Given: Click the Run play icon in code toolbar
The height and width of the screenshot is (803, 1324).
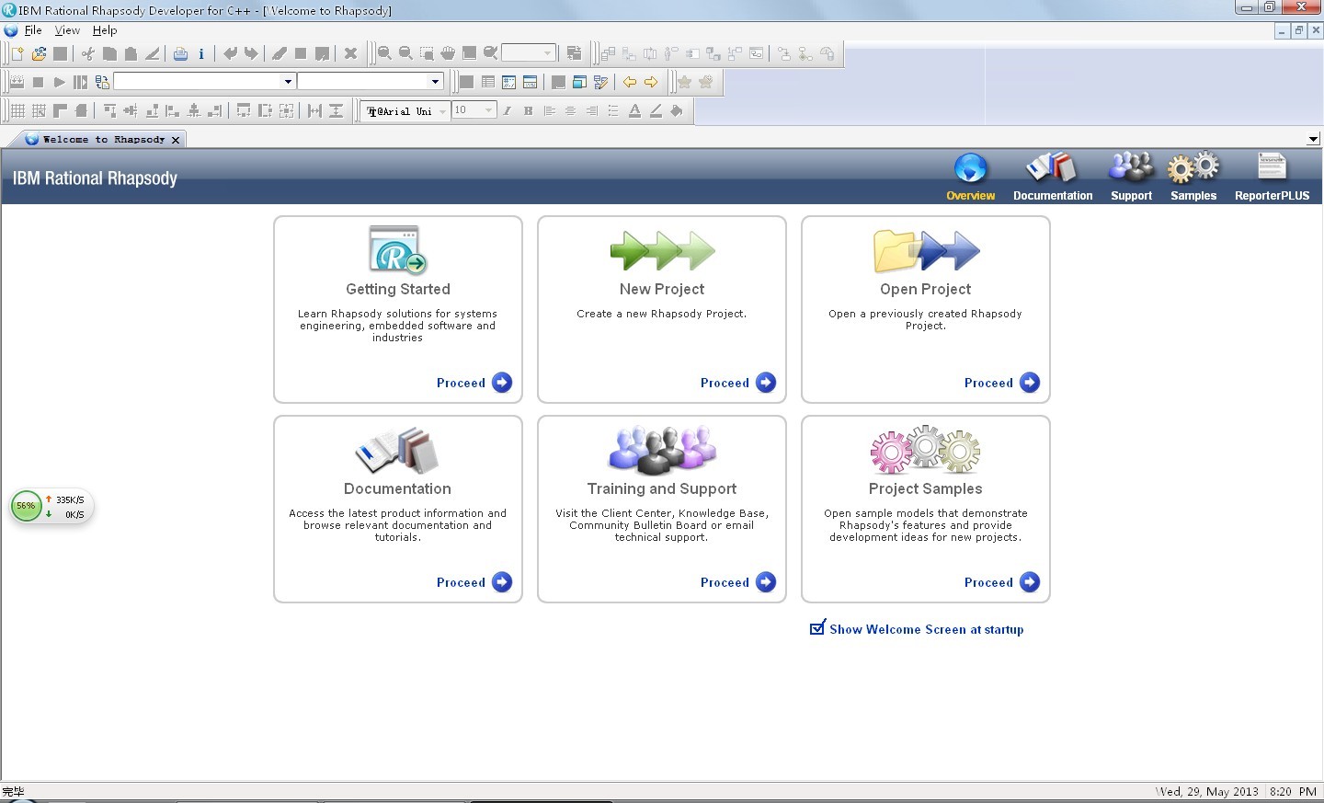Looking at the screenshot, I should click(59, 82).
